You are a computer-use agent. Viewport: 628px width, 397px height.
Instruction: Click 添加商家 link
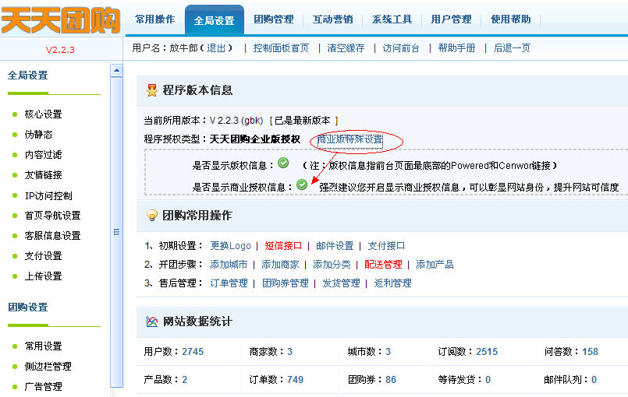pos(280,265)
